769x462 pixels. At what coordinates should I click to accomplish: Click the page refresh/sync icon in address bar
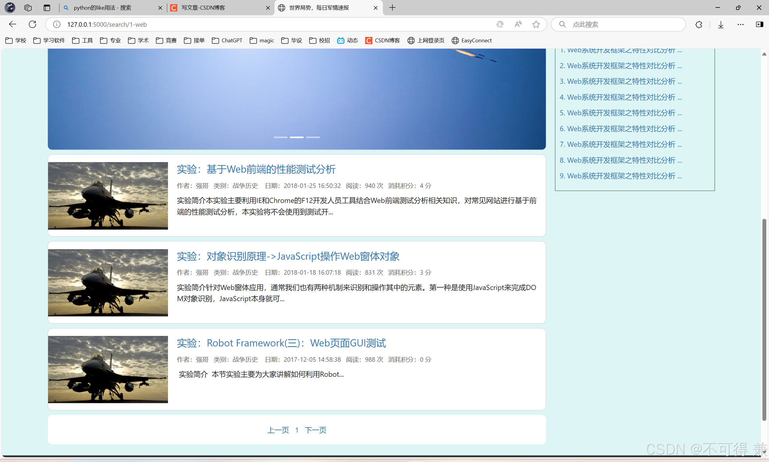pyautogui.click(x=500, y=24)
